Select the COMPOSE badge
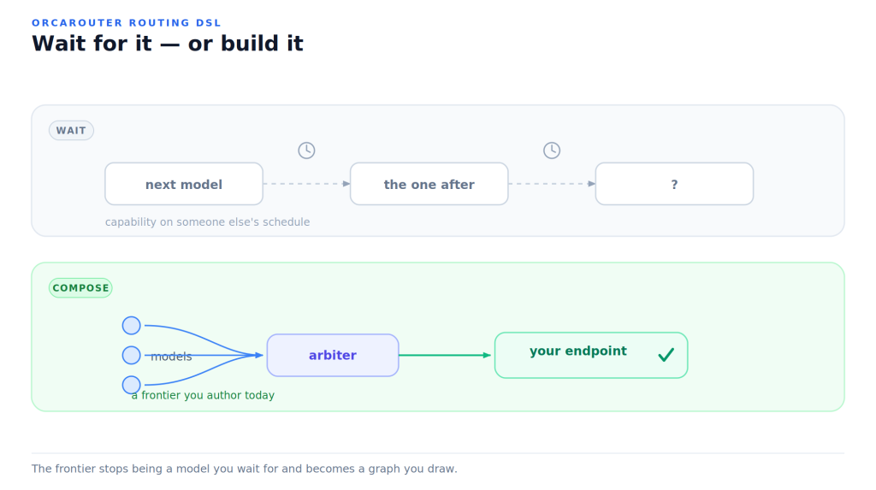The height and width of the screenshot is (490, 876). (x=80, y=287)
